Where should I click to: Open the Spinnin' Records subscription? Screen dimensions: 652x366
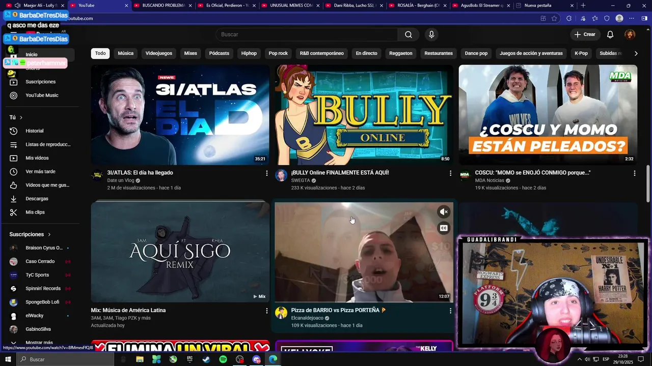[x=41, y=289]
